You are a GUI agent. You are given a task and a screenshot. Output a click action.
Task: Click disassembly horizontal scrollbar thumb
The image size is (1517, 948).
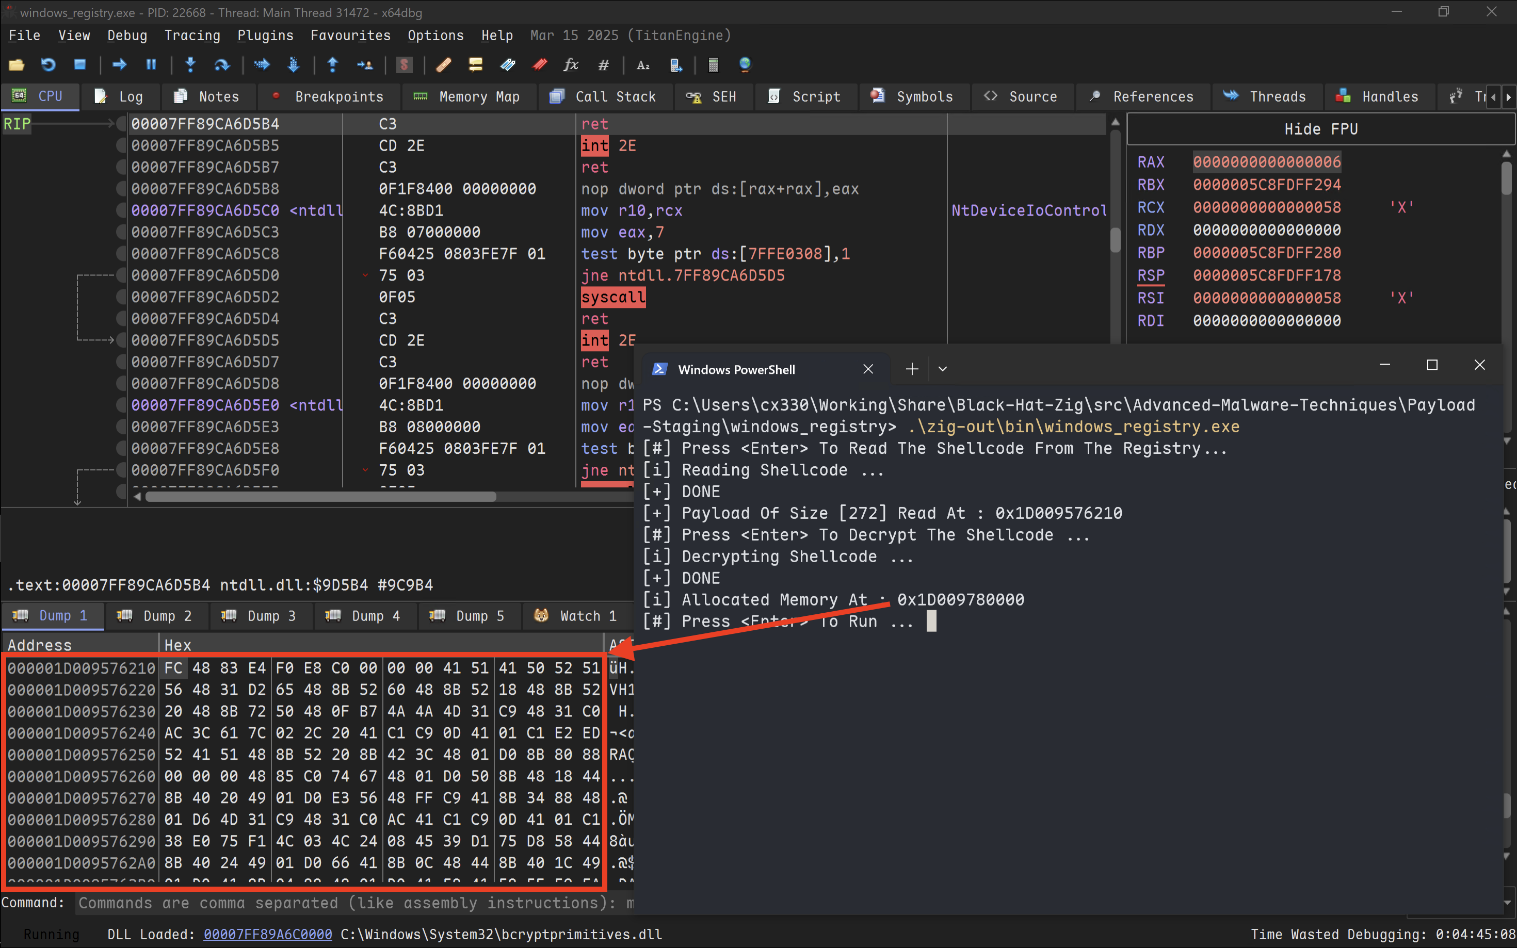(x=320, y=497)
